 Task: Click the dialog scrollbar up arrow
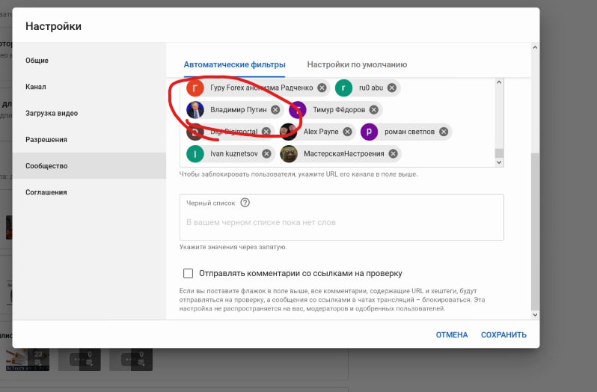(535, 48)
